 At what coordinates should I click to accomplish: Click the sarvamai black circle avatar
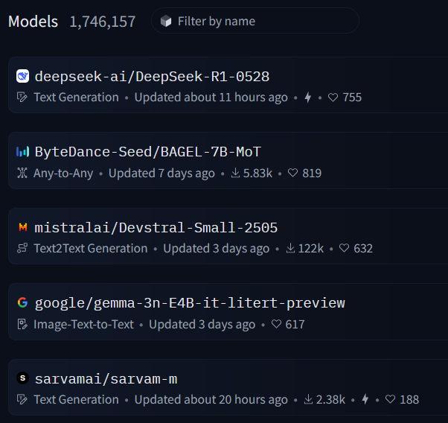click(22, 379)
